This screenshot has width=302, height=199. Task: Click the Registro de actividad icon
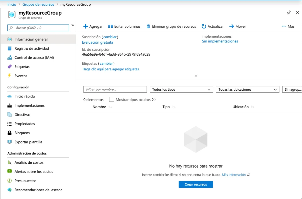(9, 48)
